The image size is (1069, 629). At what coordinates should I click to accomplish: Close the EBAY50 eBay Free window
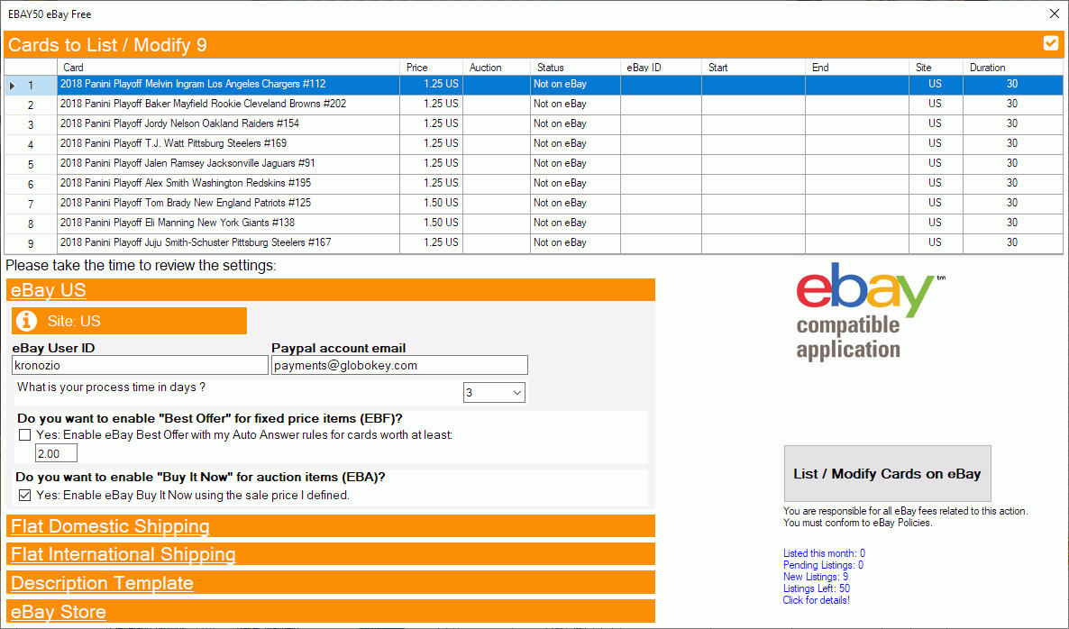click(x=1054, y=14)
